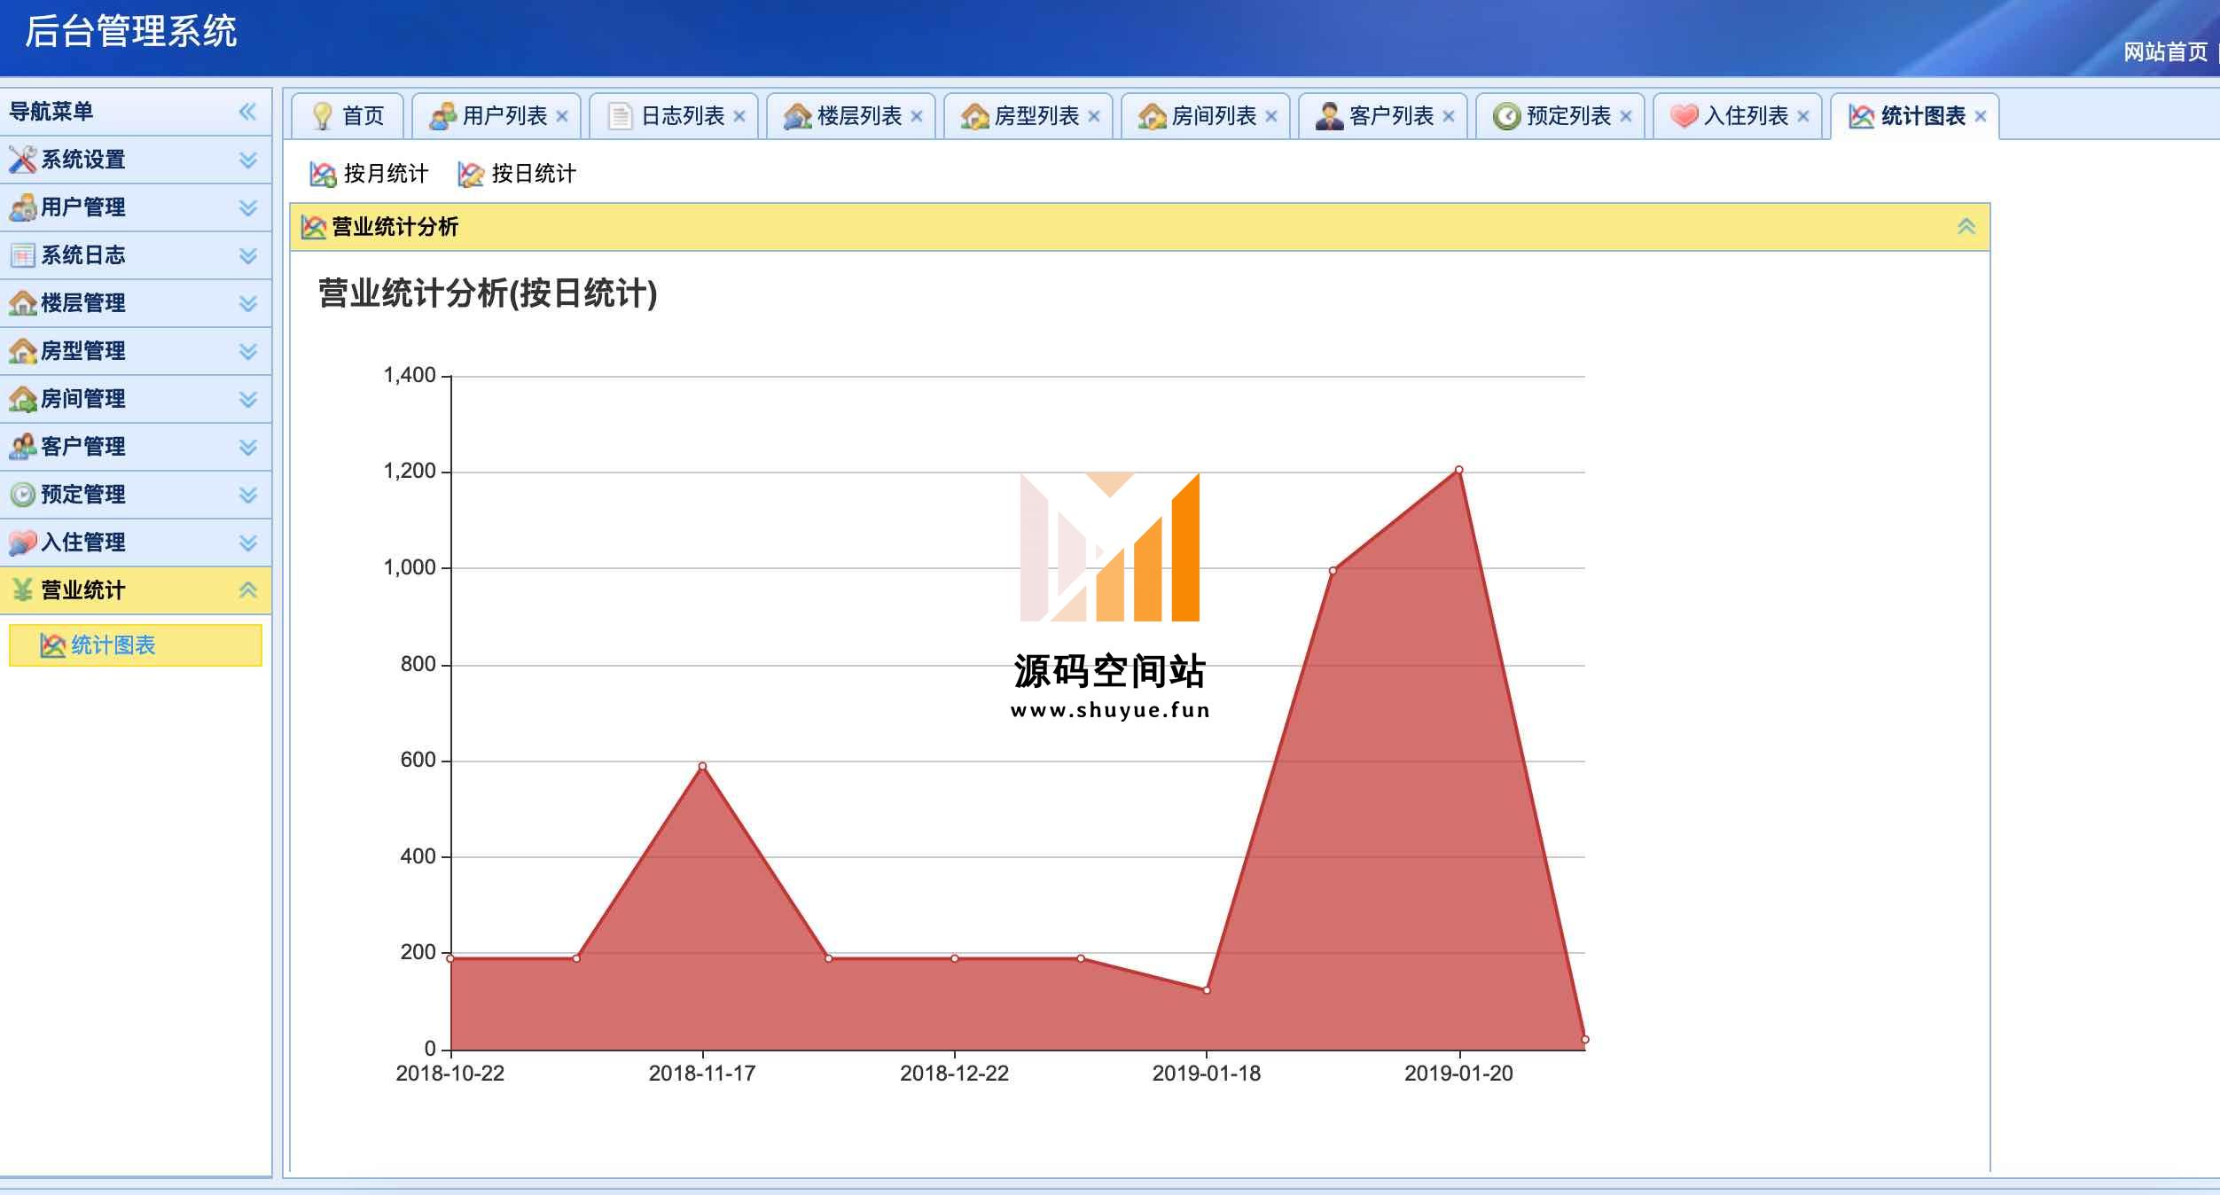Click the 客户管理 people icon

coord(22,447)
